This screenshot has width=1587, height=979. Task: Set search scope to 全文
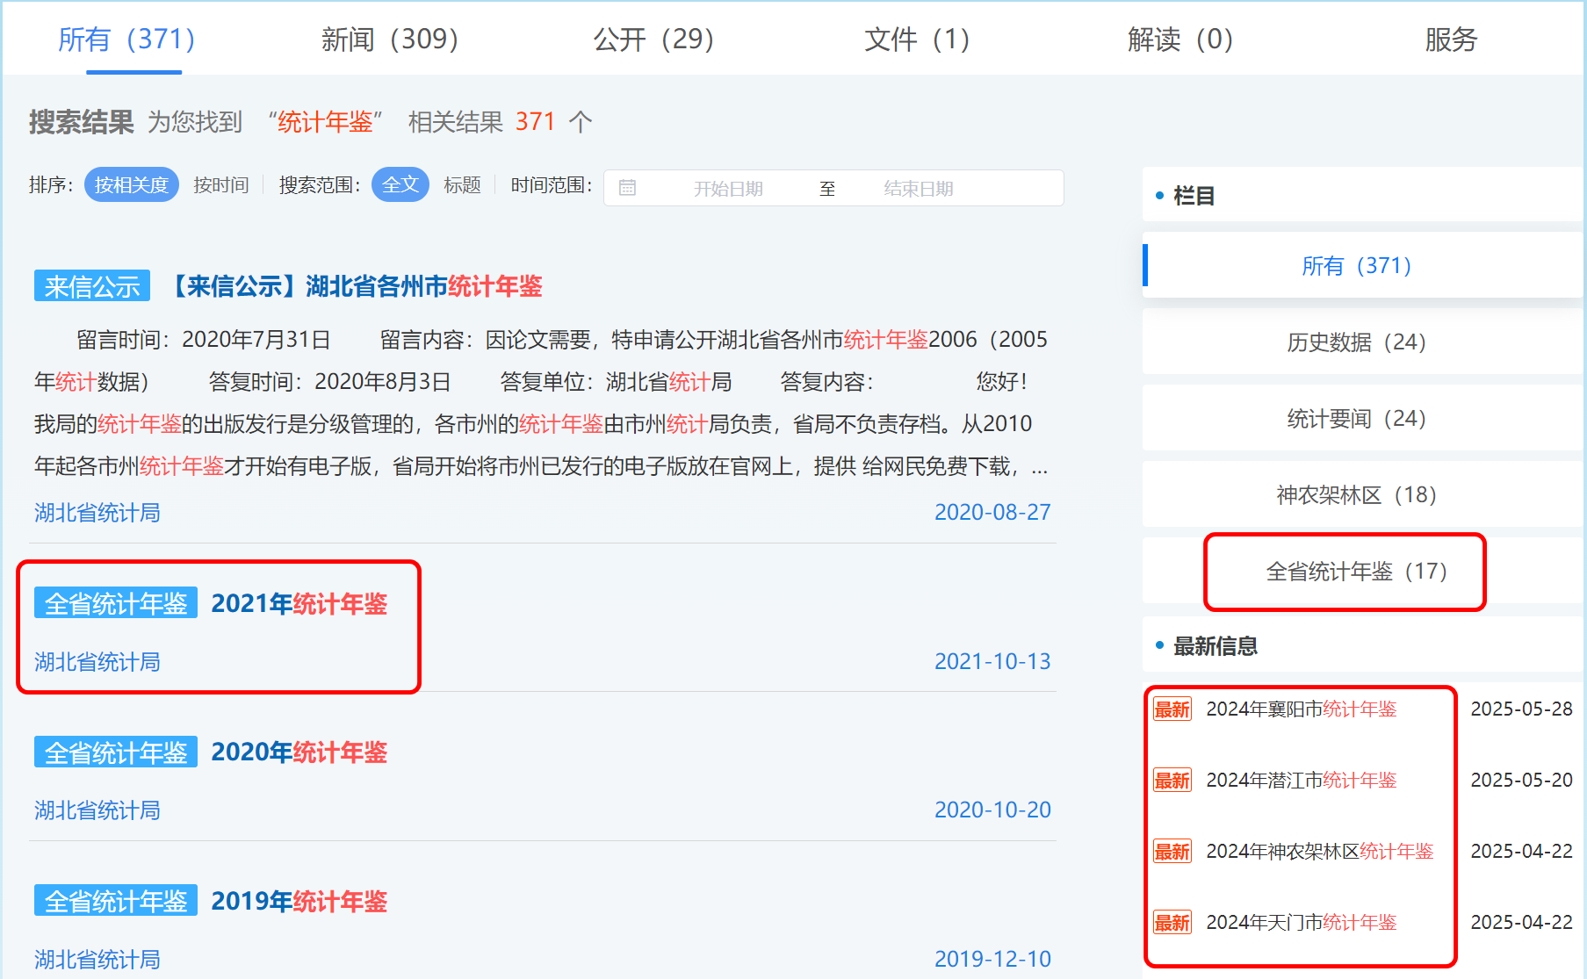pos(400,185)
